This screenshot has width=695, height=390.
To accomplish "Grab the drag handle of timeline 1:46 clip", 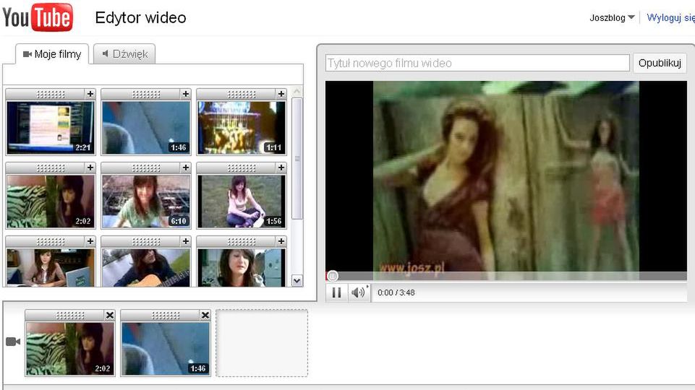I will click(x=166, y=315).
